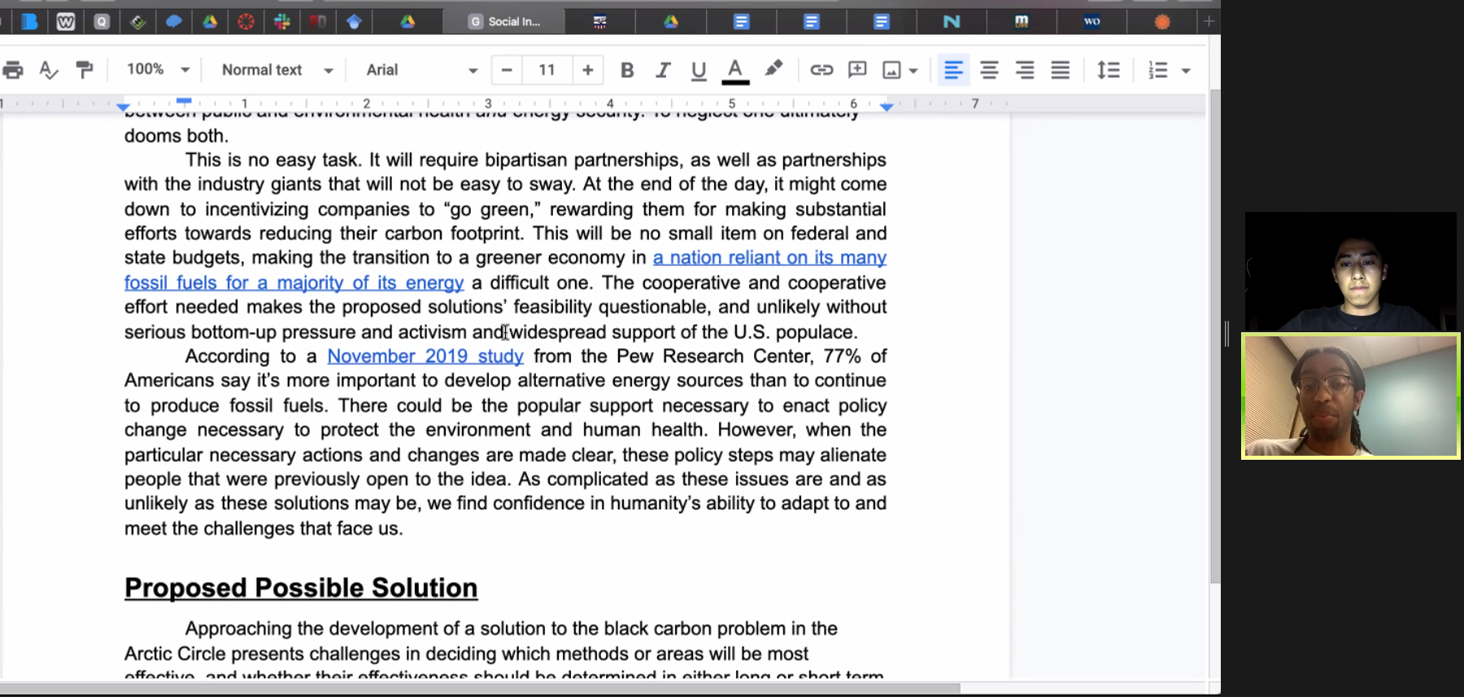Click the font size field

click(547, 70)
